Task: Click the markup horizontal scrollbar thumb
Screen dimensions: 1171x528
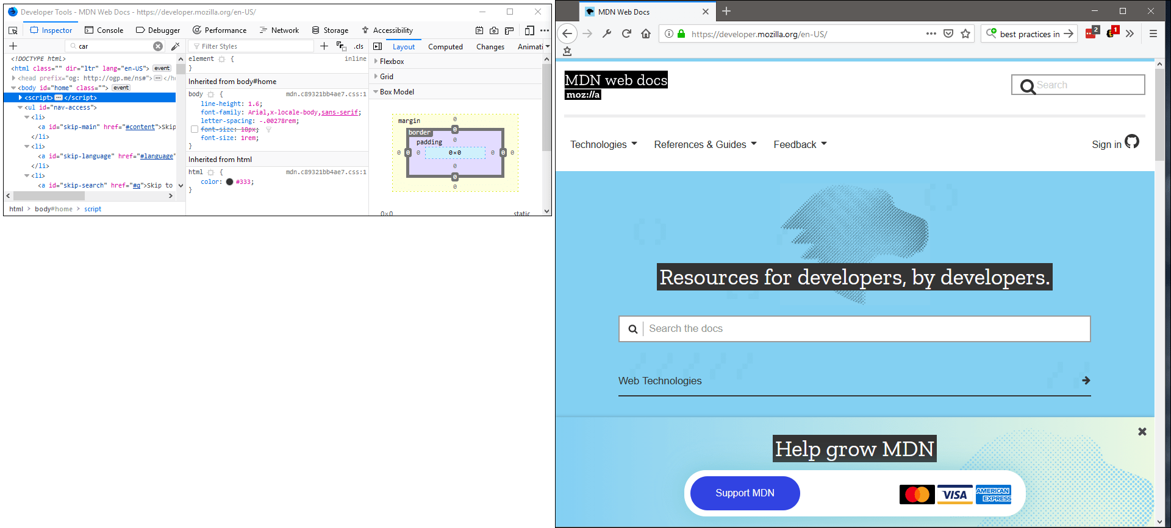Action: 49,196
